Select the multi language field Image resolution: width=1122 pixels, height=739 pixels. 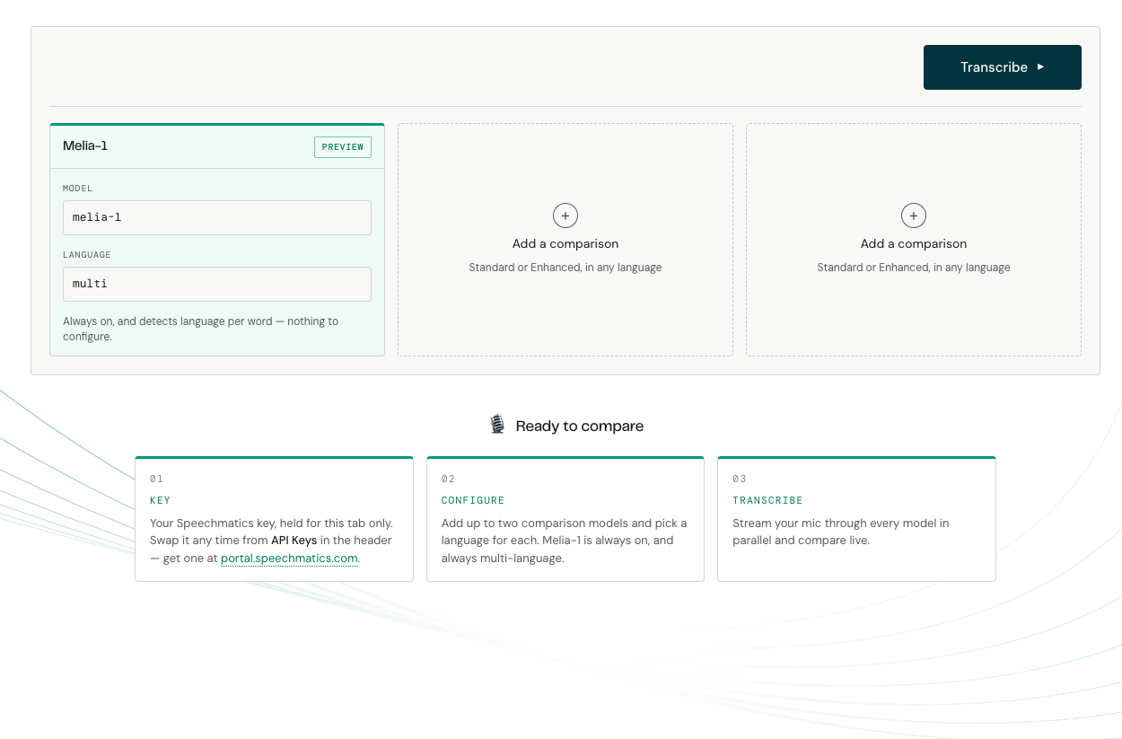point(217,284)
